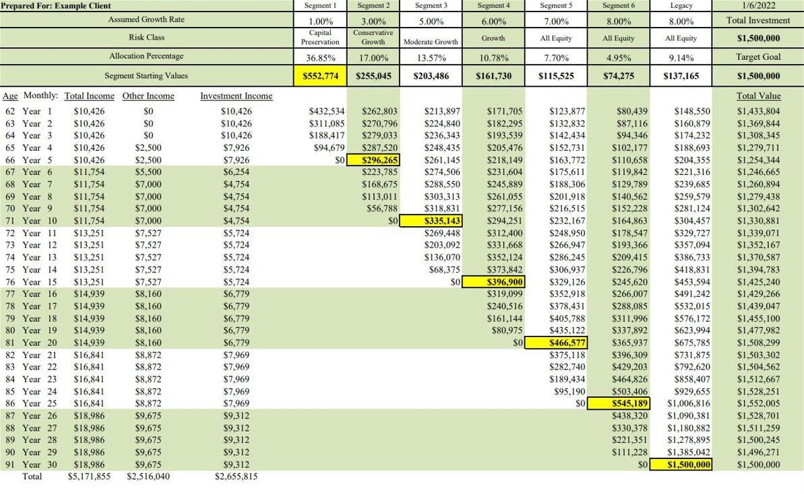
Task: Click the highlighted $1,500,000 Legacy cell
Action: click(x=681, y=464)
